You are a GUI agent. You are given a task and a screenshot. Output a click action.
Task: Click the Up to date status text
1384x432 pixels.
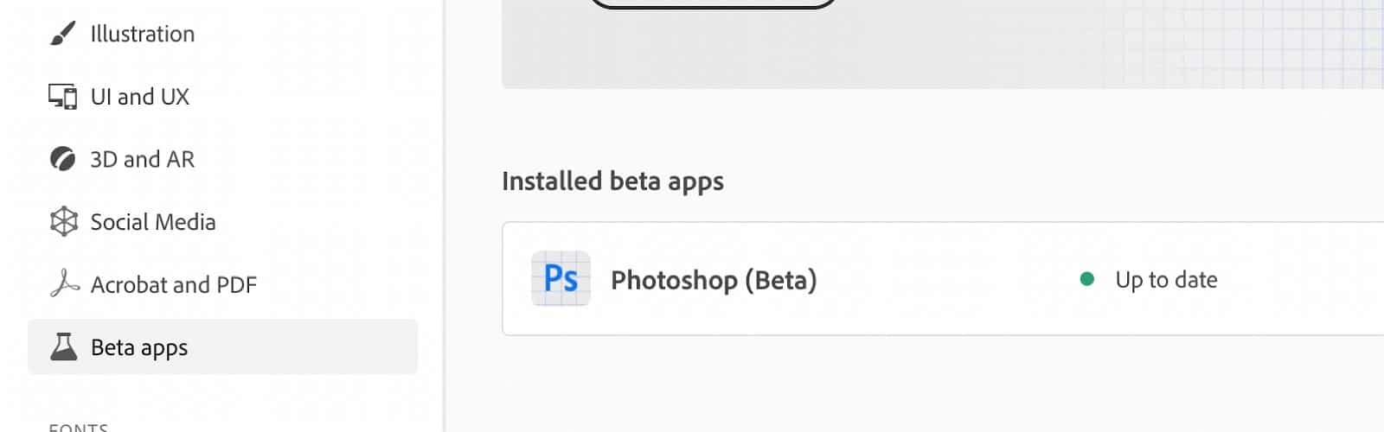point(1166,280)
